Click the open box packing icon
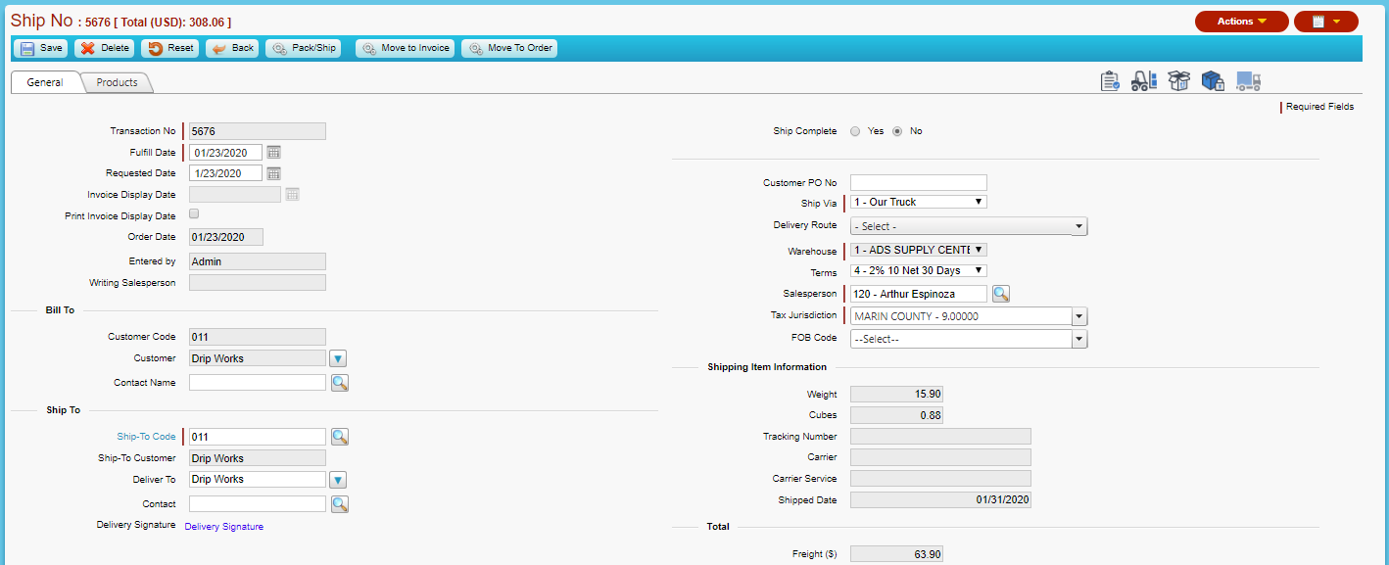The height and width of the screenshot is (565, 1389). tap(1178, 81)
